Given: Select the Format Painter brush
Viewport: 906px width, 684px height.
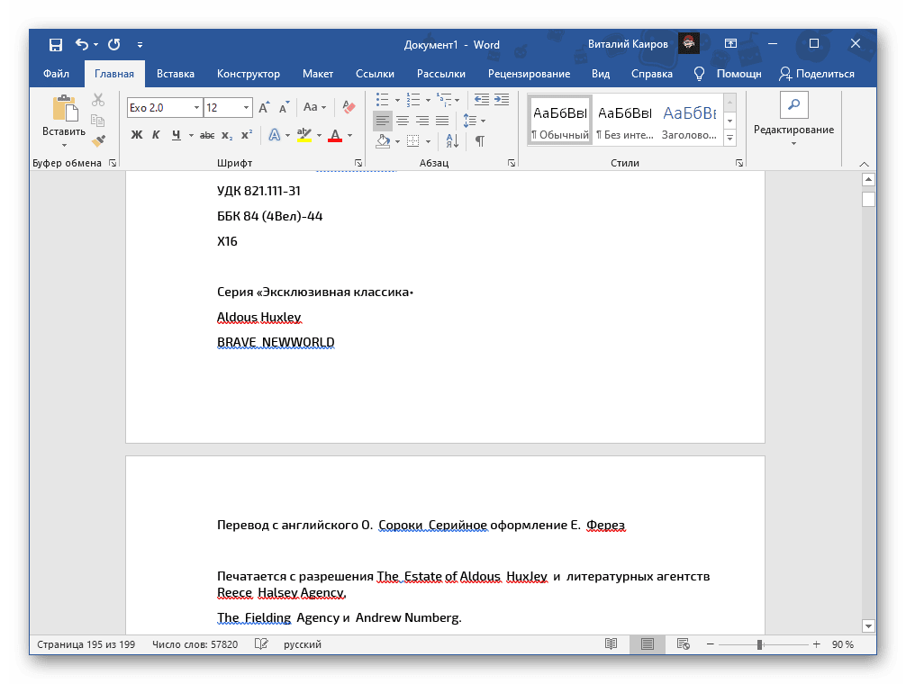Looking at the screenshot, I should [x=98, y=140].
